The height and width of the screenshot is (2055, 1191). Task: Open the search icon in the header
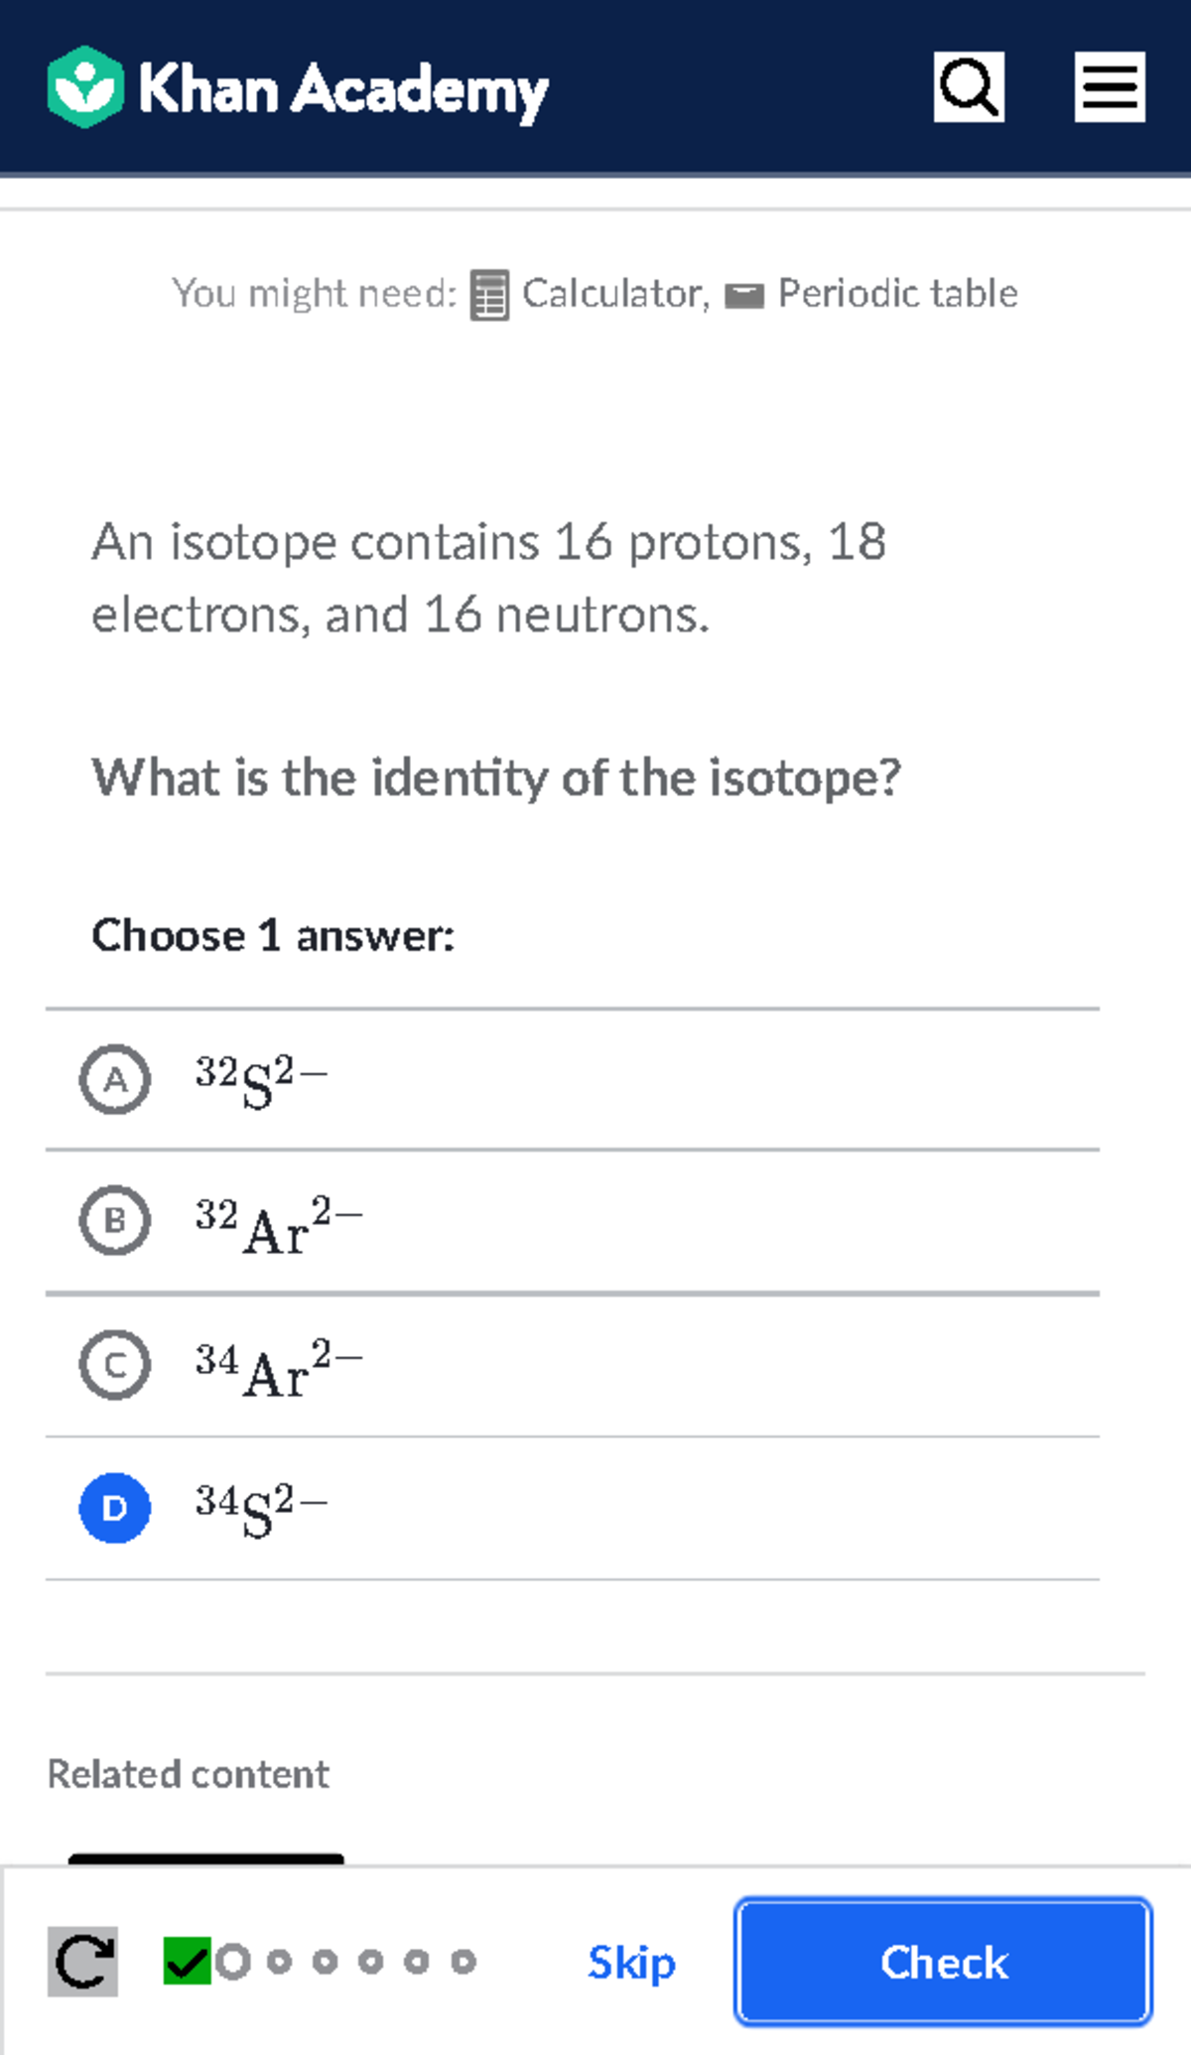[968, 88]
